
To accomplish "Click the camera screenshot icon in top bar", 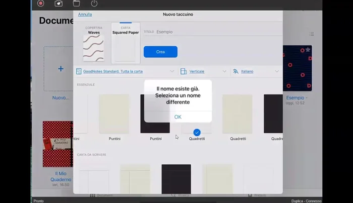I will pyautogui.click(x=58, y=3).
